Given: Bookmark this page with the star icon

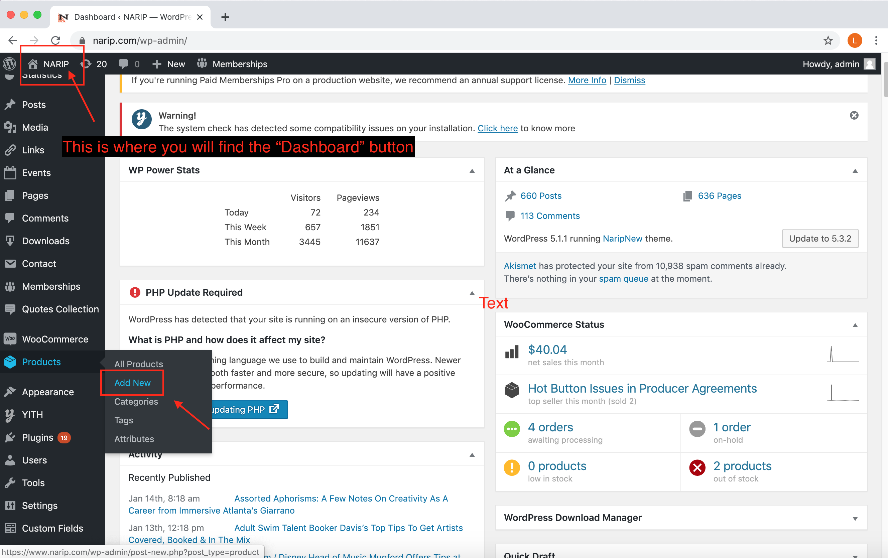Looking at the screenshot, I should tap(828, 40).
